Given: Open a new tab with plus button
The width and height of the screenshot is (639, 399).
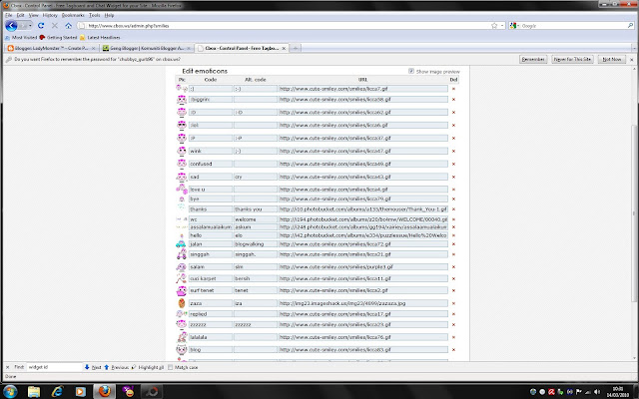Looking at the screenshot, I should tap(296, 49).
